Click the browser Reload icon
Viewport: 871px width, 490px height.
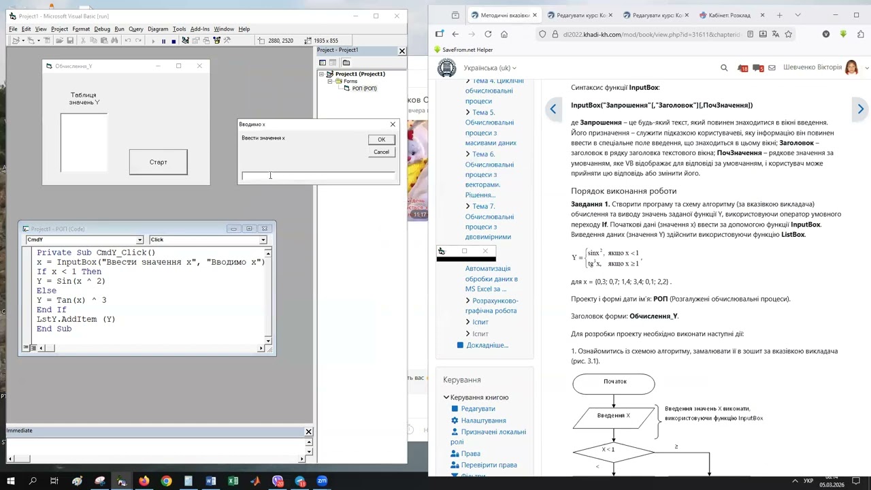click(x=488, y=34)
